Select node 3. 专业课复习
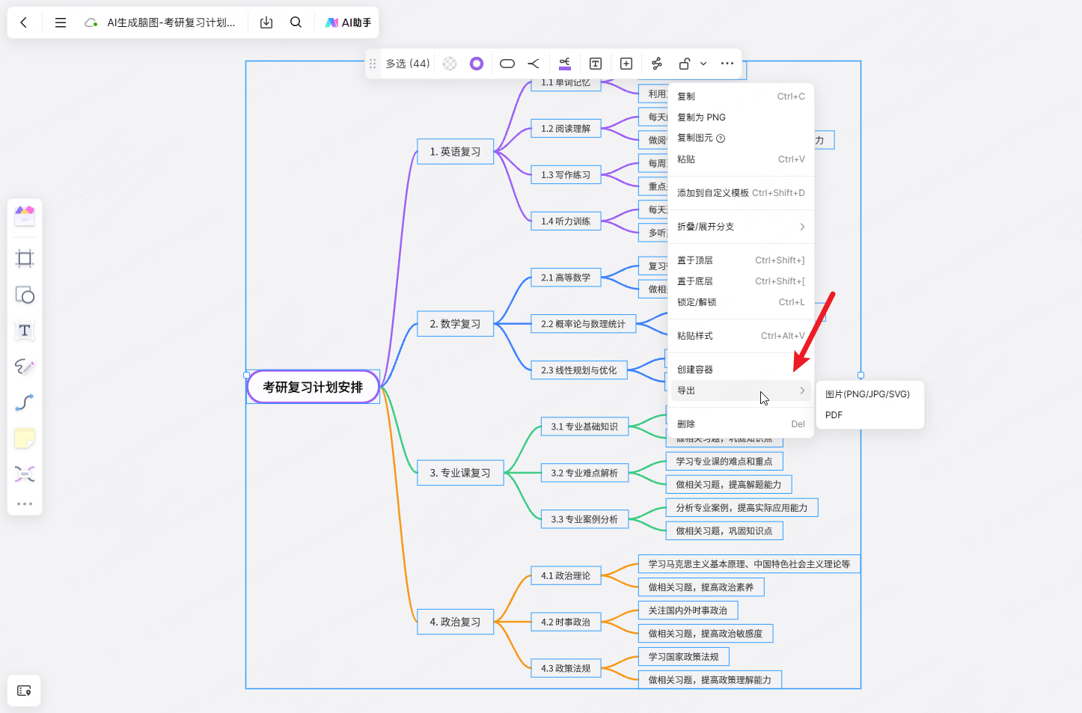Viewport: 1082px width, 713px height. 460,473
